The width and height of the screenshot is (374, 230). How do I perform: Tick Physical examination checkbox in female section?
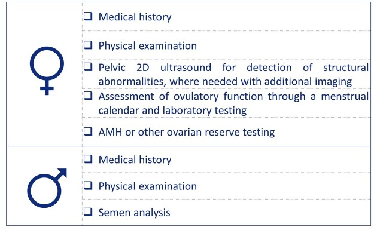(x=88, y=45)
